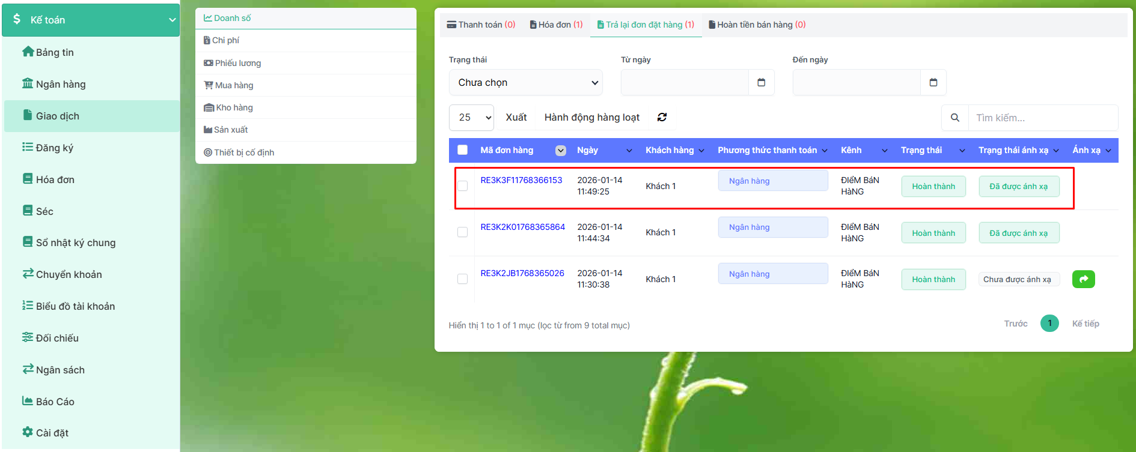
Task: Open the Từ ngày calendar picker icon
Action: coord(761,83)
